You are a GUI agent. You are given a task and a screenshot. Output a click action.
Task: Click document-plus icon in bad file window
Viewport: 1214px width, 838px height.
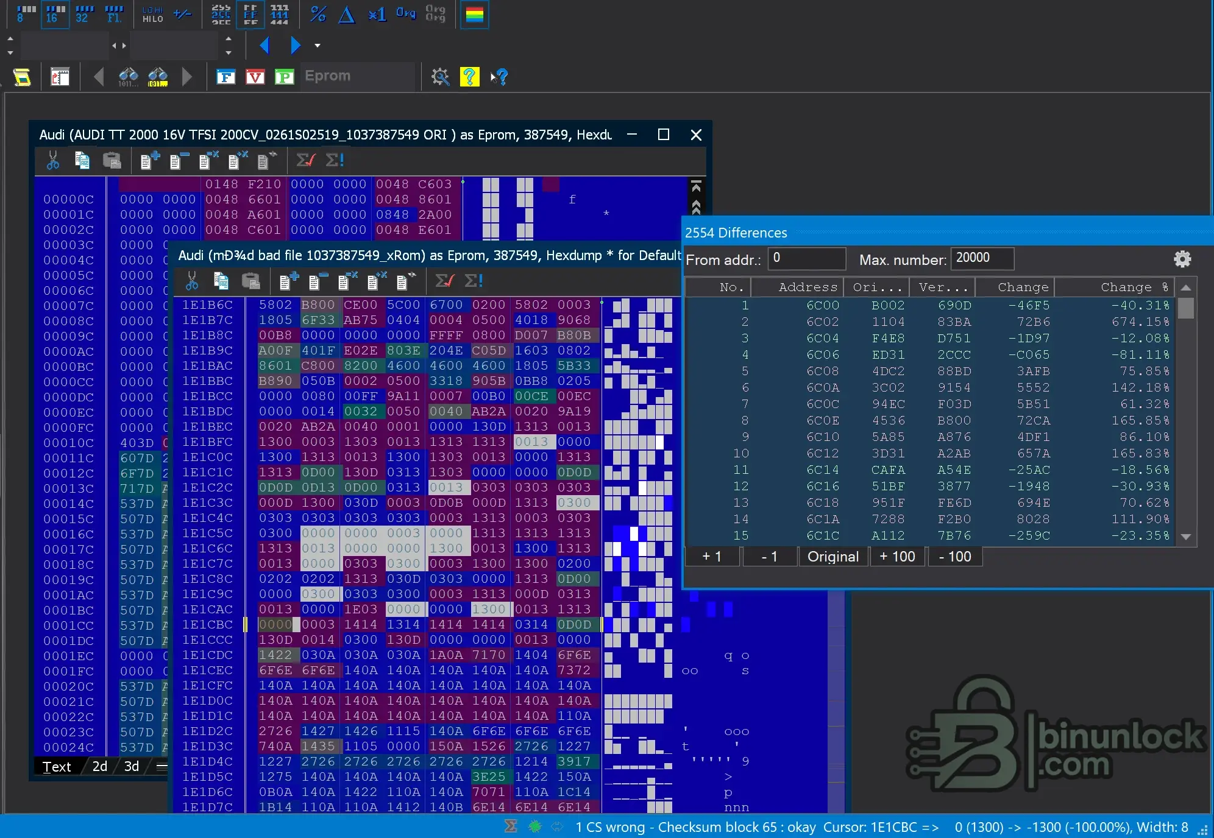point(288,281)
